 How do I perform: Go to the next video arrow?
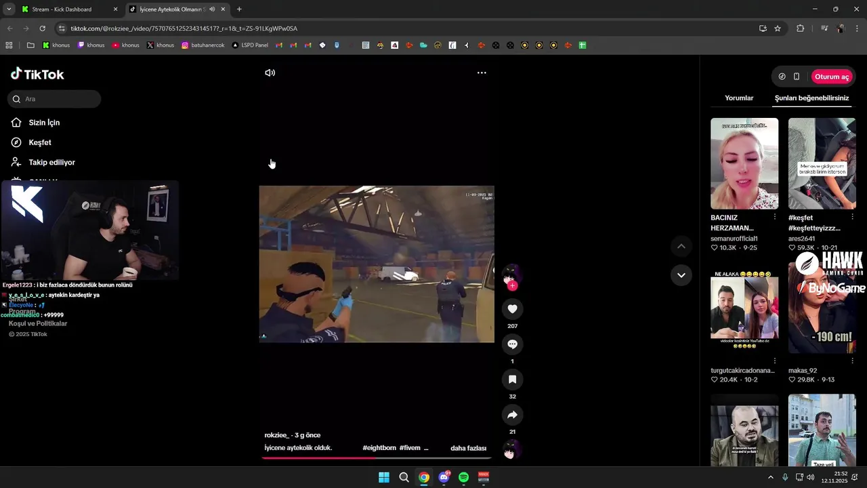point(681,275)
